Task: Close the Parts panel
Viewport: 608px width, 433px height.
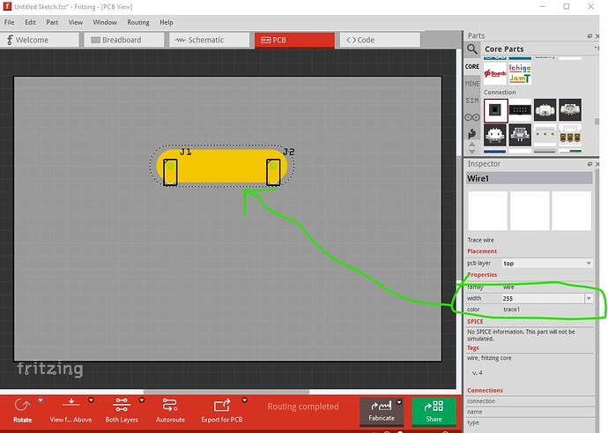Action: [597, 35]
